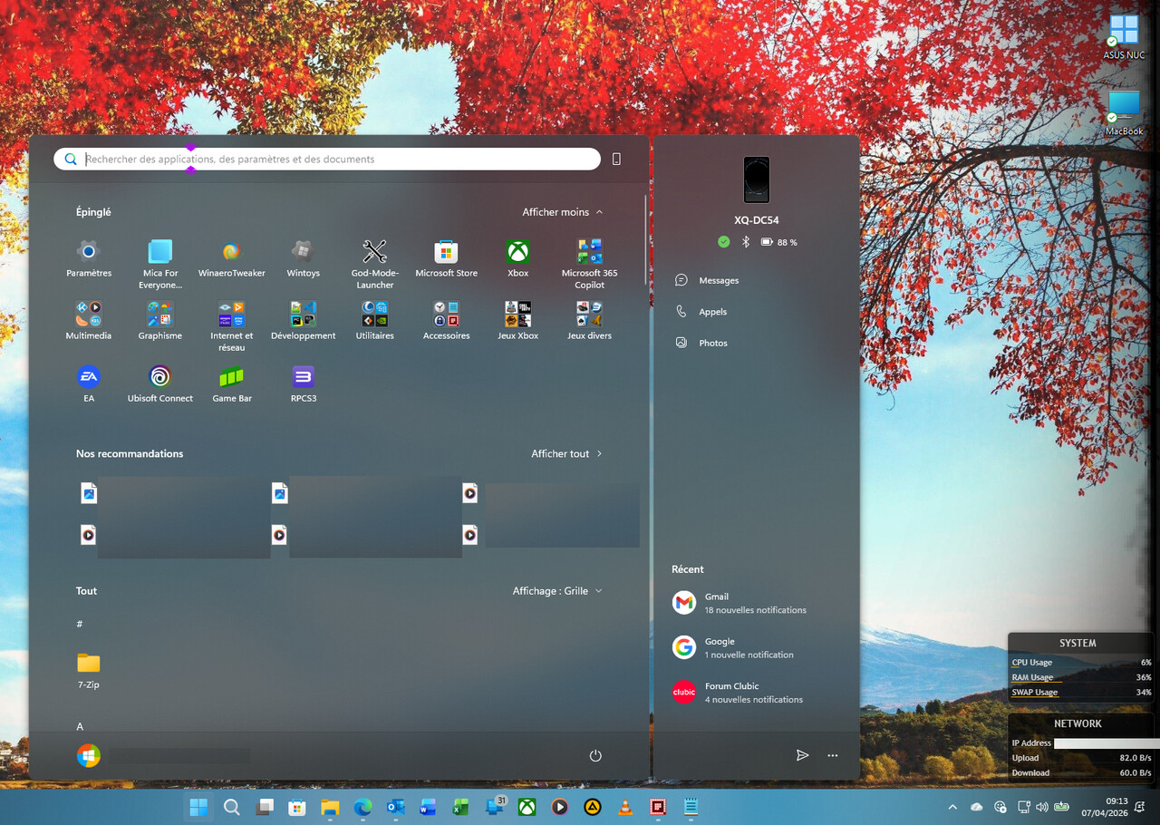
Task: Toggle the phone panel icon beside search
Action: point(616,159)
